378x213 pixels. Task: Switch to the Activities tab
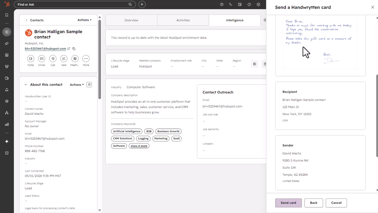pos(183,20)
